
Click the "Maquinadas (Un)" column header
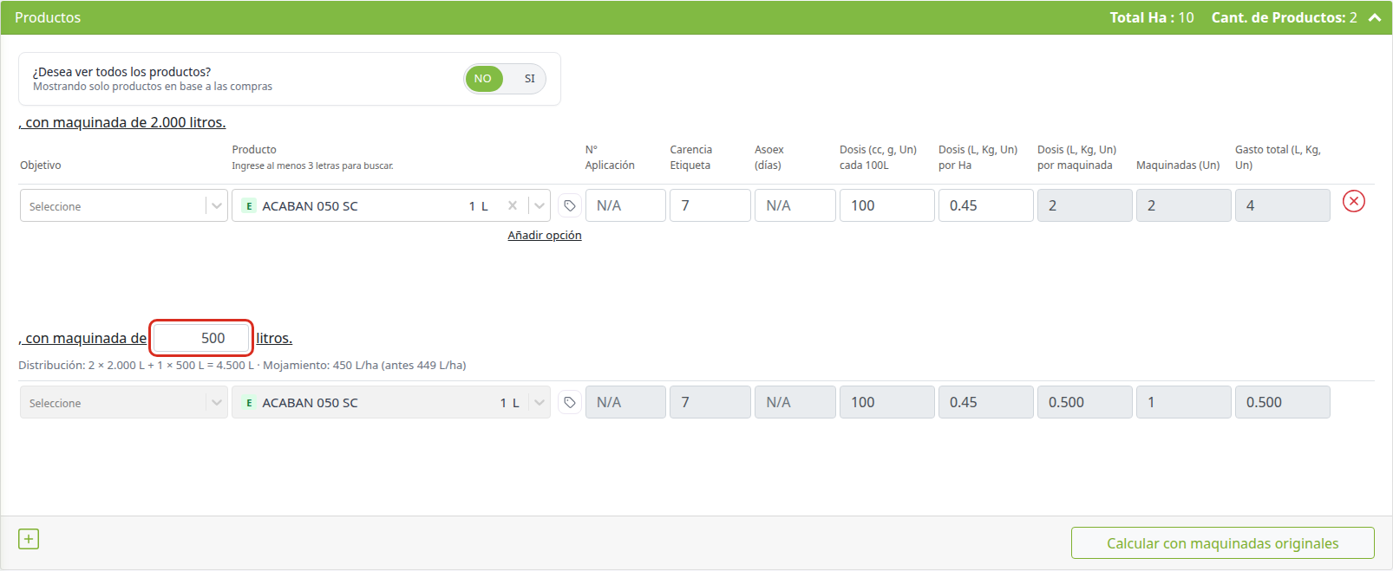click(1178, 165)
